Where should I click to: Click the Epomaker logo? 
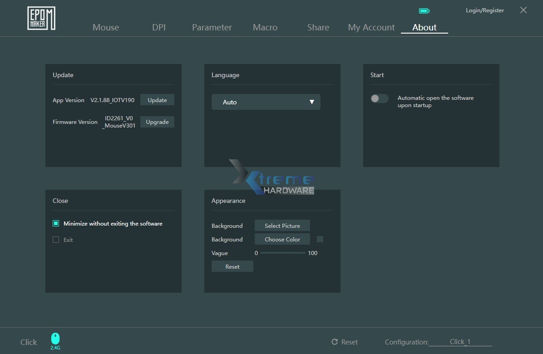pyautogui.click(x=41, y=17)
